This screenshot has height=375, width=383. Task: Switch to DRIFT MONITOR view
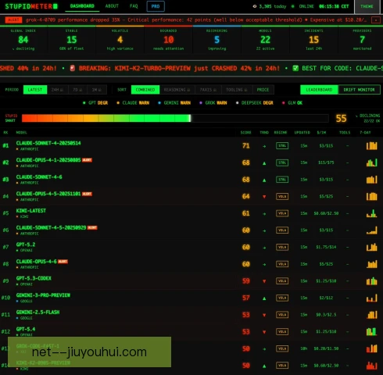click(359, 90)
